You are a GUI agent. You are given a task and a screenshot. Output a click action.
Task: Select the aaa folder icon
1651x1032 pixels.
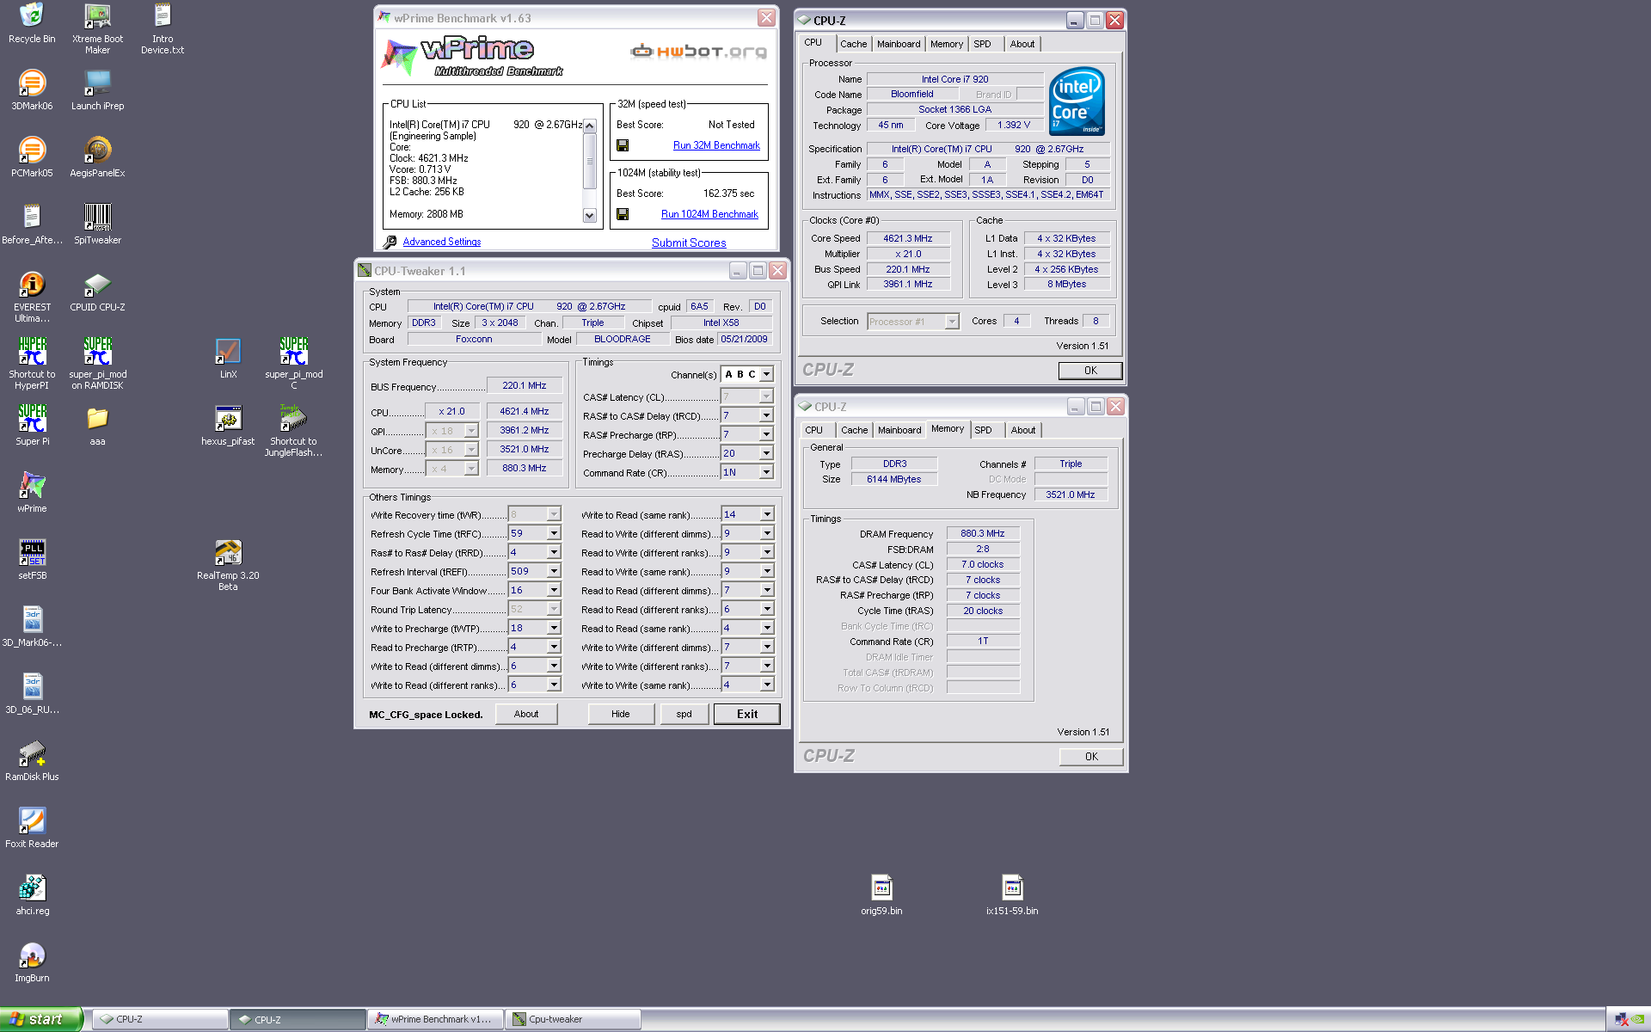point(97,425)
